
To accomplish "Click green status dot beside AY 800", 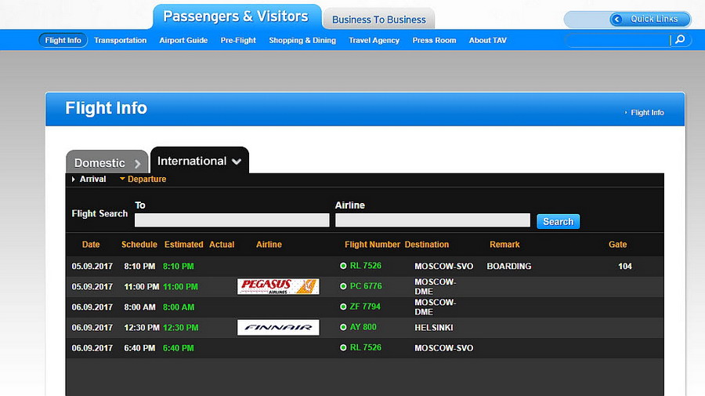I will point(343,327).
